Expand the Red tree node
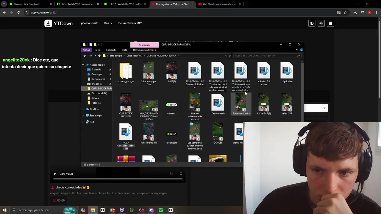The height and width of the screenshot is (214, 381). coord(83,122)
